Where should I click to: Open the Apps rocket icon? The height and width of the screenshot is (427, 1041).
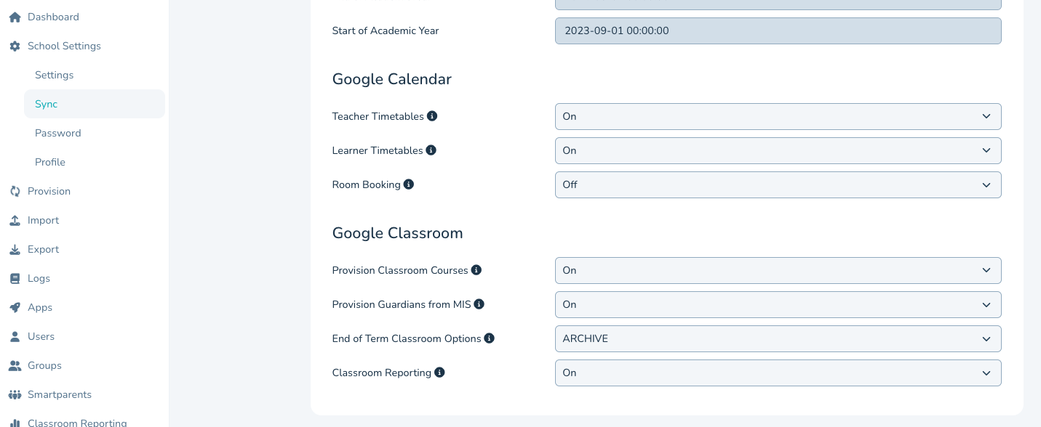click(15, 307)
